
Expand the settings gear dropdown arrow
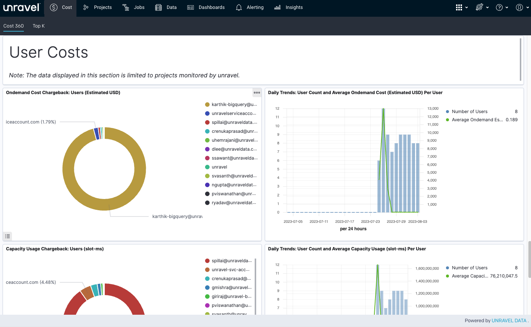click(x=487, y=7)
